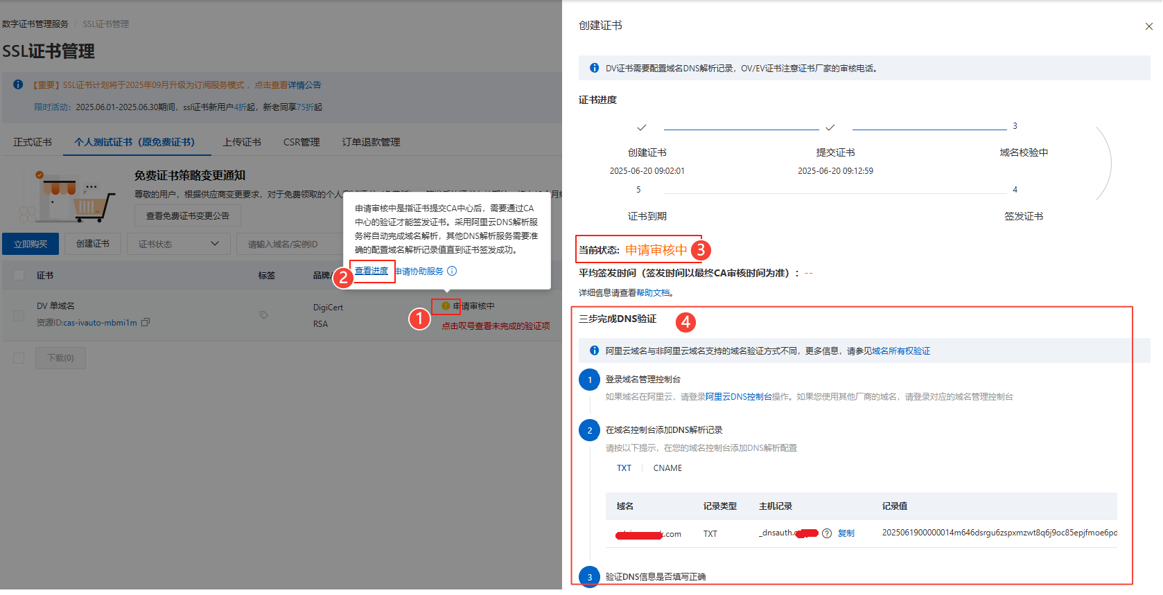Select the TXT record type tab

(624, 468)
